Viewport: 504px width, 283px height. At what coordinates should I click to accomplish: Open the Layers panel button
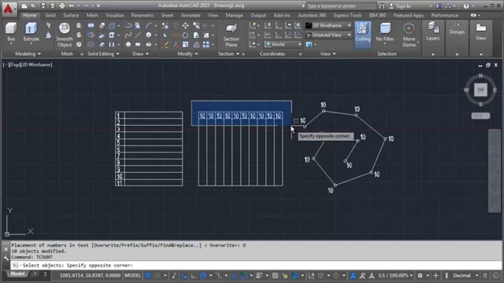click(433, 31)
